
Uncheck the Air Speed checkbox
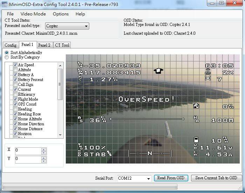[x=15, y=65]
